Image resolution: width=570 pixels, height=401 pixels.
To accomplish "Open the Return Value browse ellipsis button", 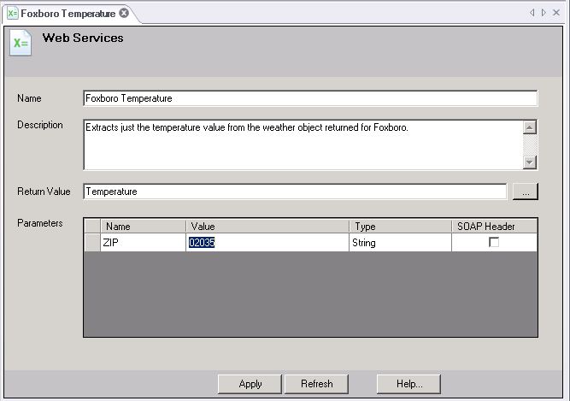I will coord(525,192).
